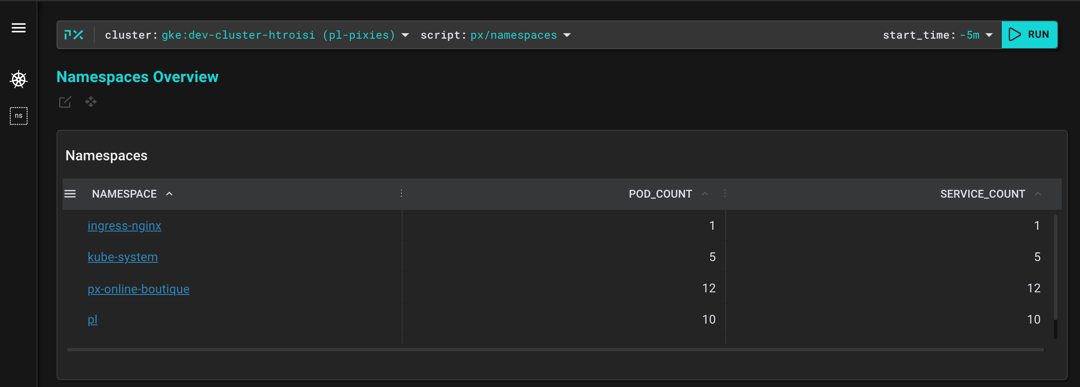Open the script editor icon
The width and height of the screenshot is (1080, 387).
(x=65, y=102)
